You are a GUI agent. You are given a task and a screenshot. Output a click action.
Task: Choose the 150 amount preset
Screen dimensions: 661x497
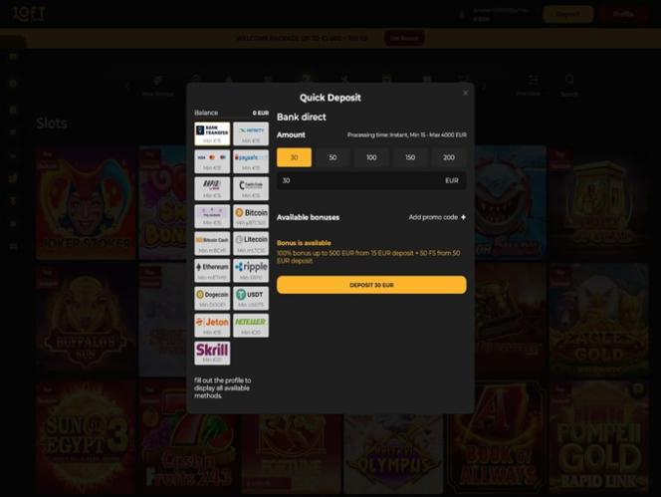410,157
